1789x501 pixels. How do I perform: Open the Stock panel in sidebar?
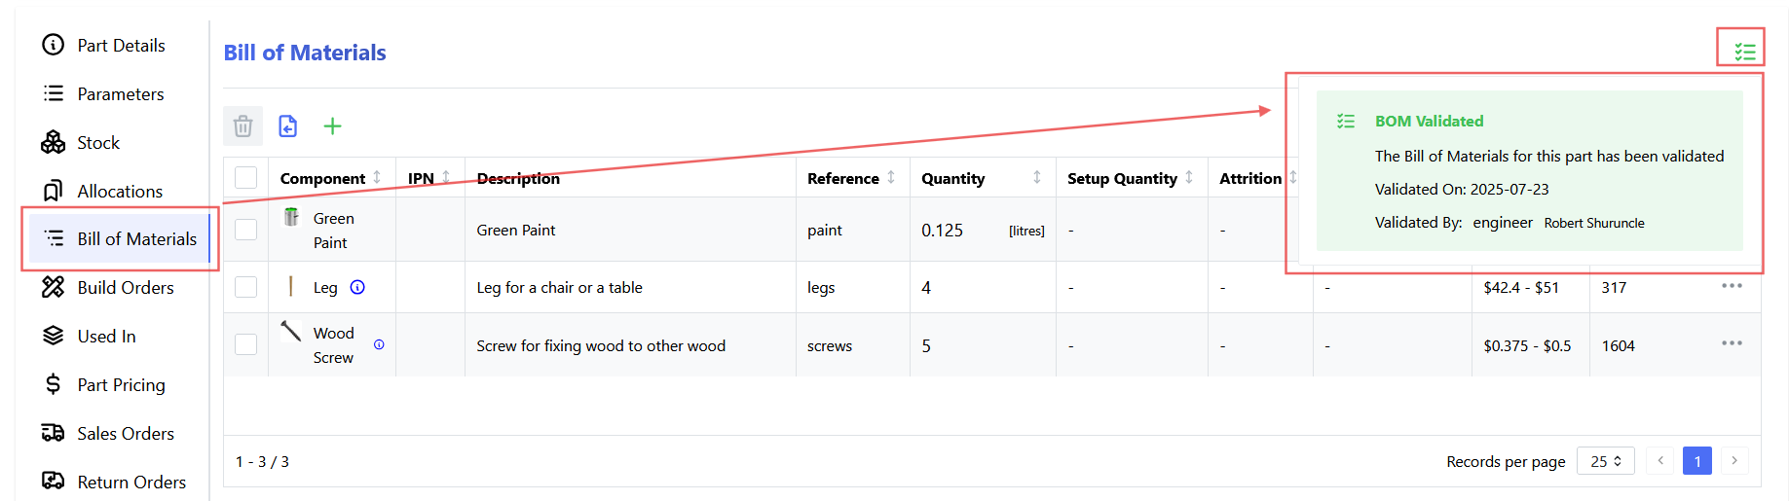(x=98, y=143)
